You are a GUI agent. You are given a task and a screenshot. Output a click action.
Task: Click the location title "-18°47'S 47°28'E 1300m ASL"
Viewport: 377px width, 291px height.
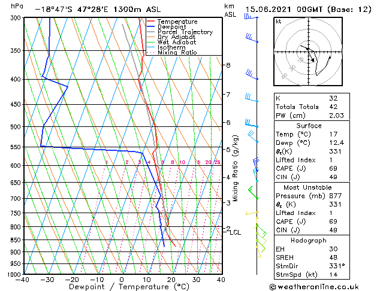[98, 10]
